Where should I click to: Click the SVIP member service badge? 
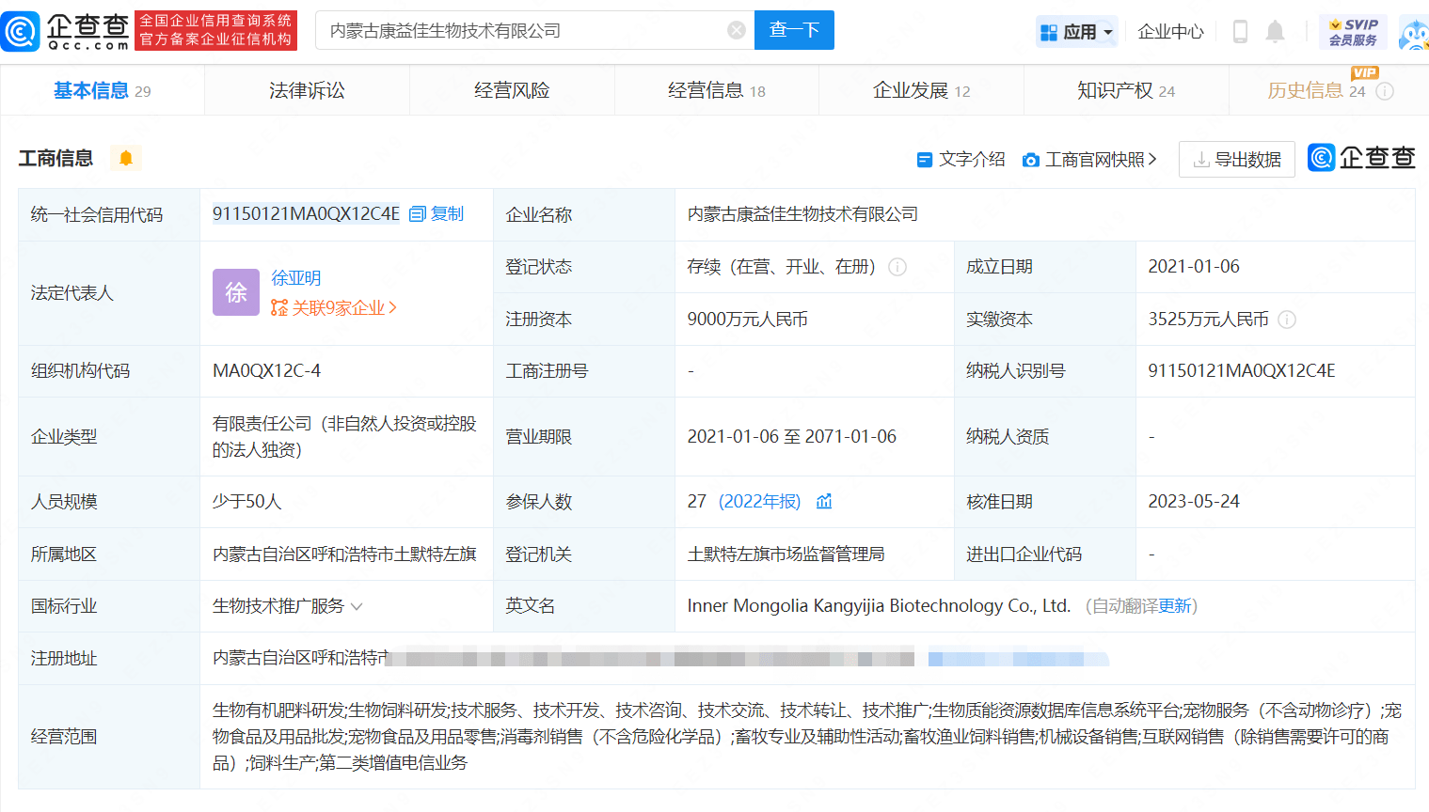(1353, 32)
